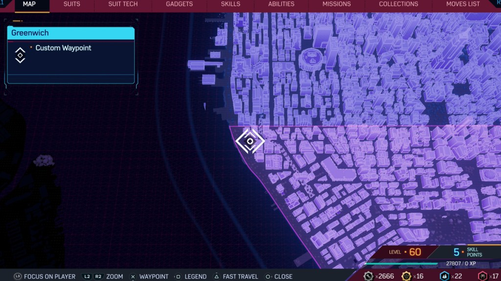Click the red token icon showing 17

point(482,276)
